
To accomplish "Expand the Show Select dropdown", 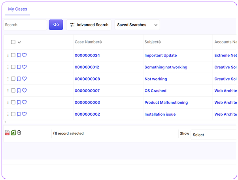I will 213,135.
